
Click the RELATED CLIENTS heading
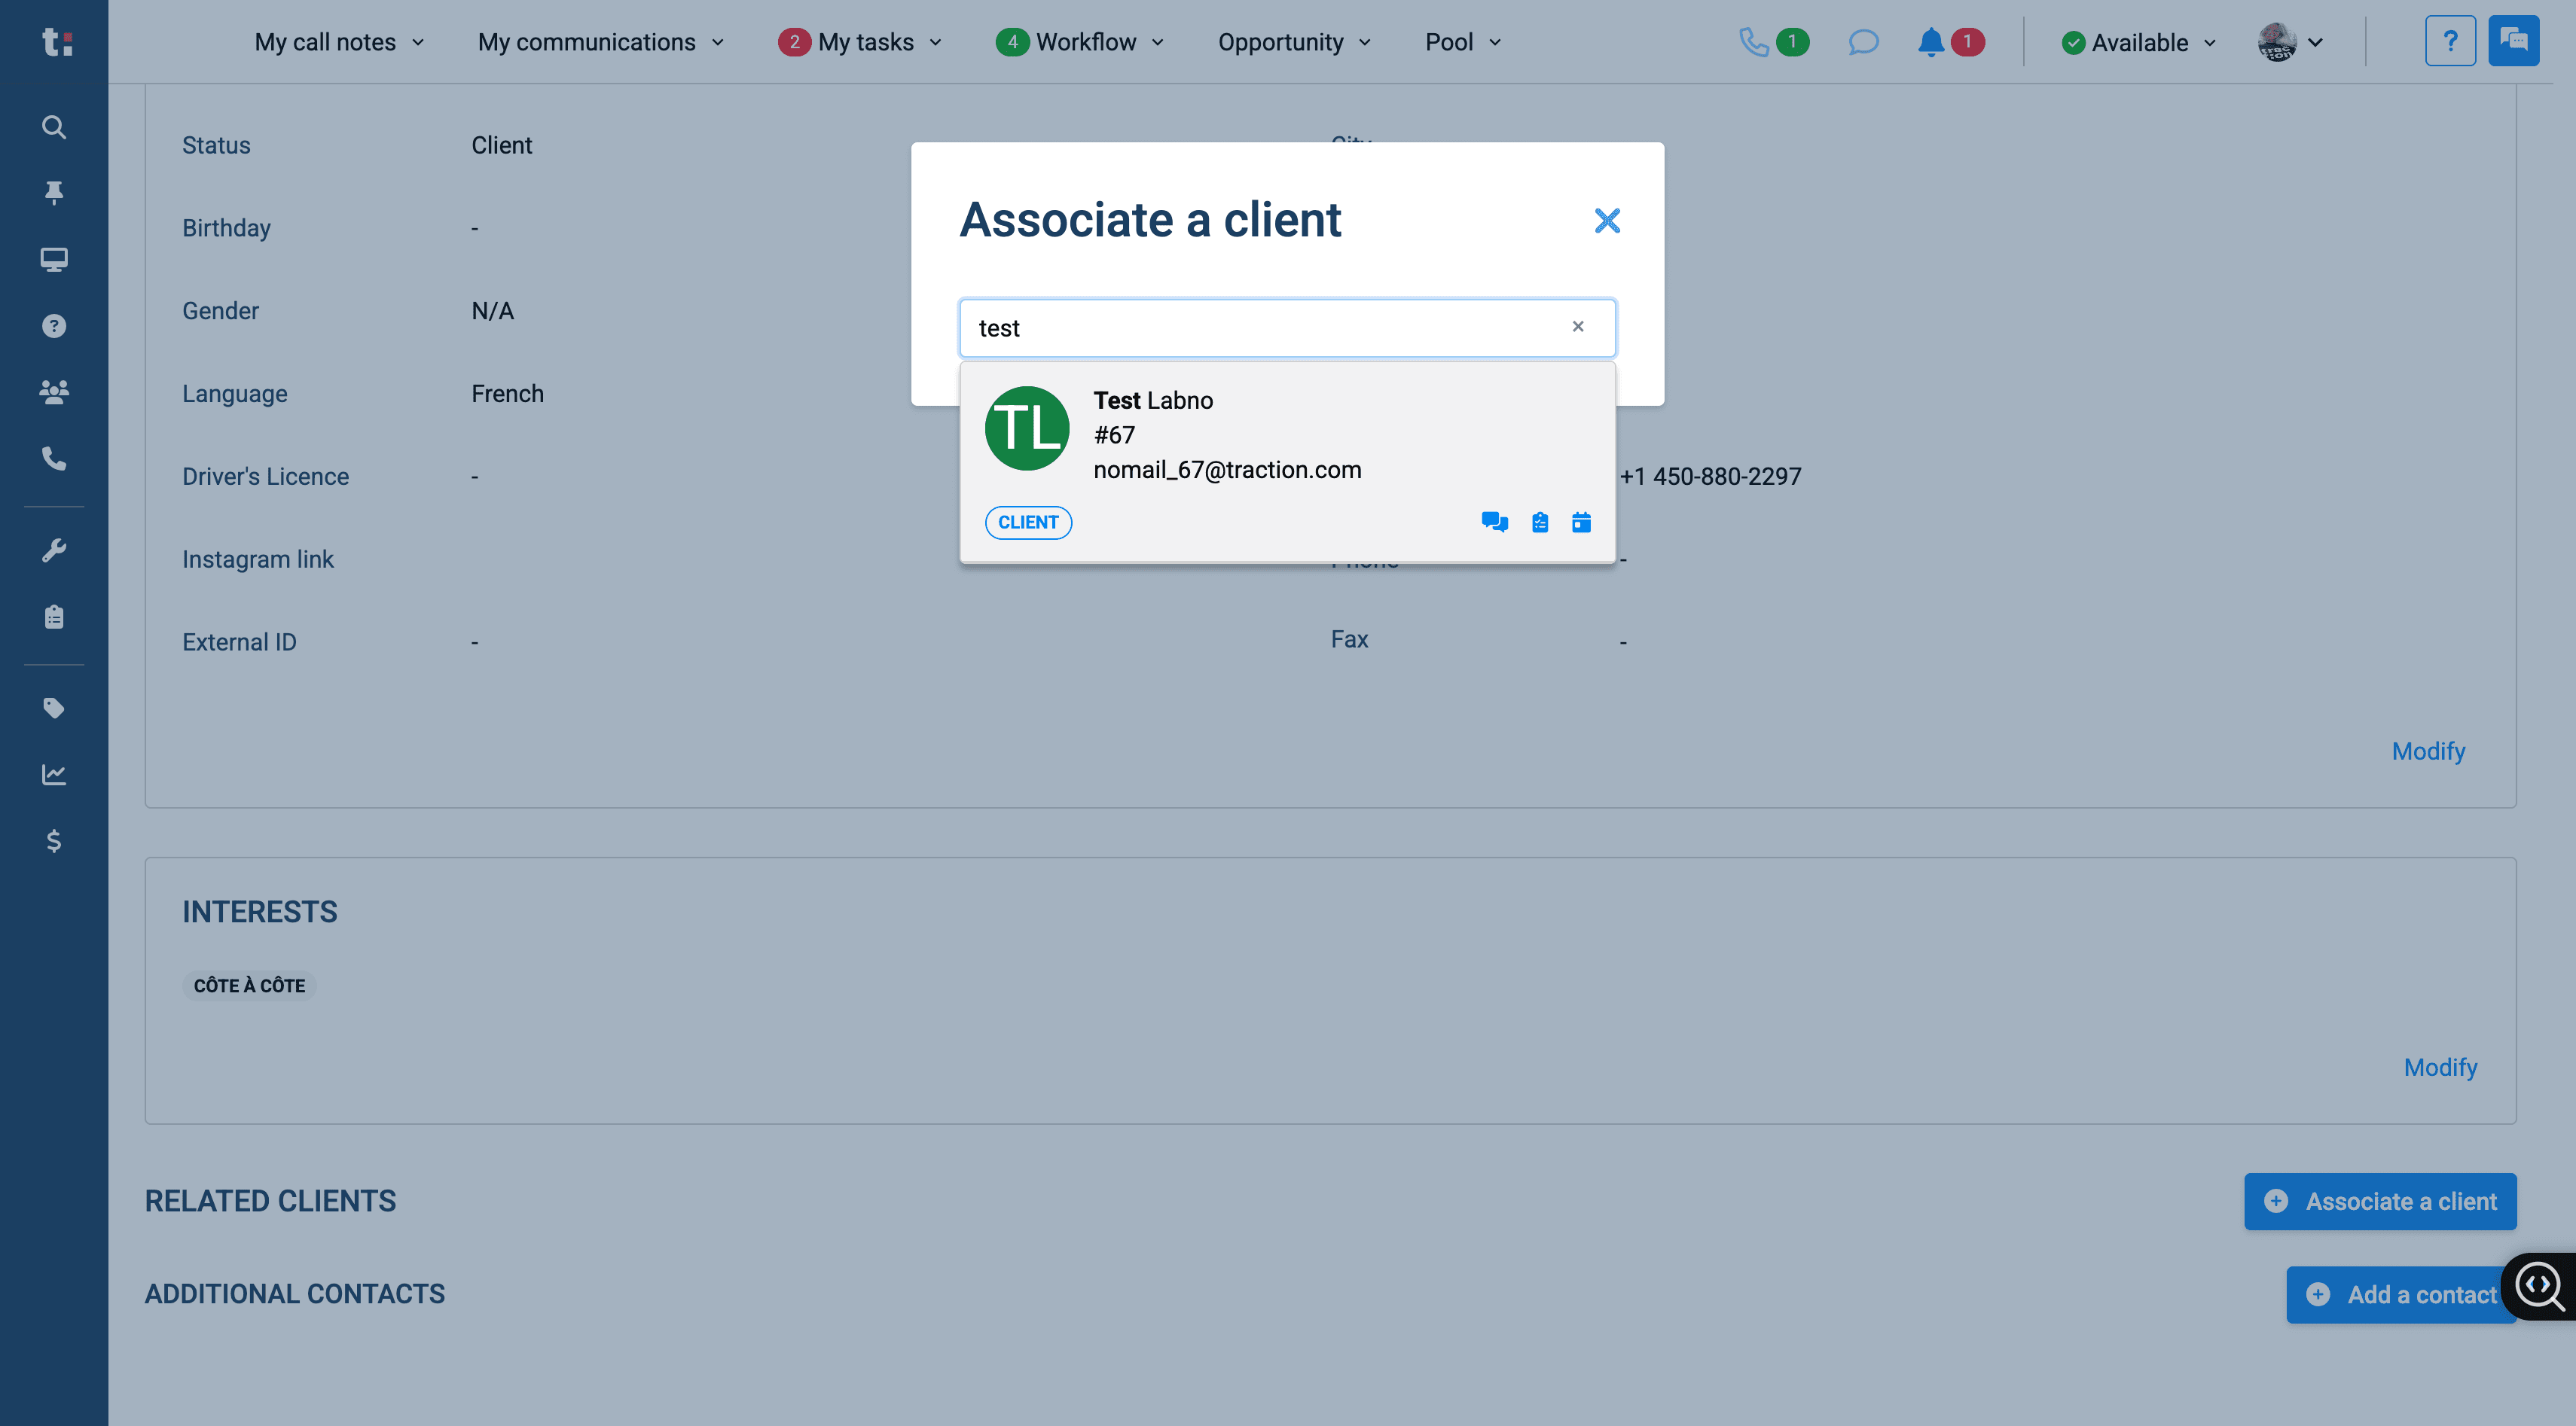coord(270,1201)
